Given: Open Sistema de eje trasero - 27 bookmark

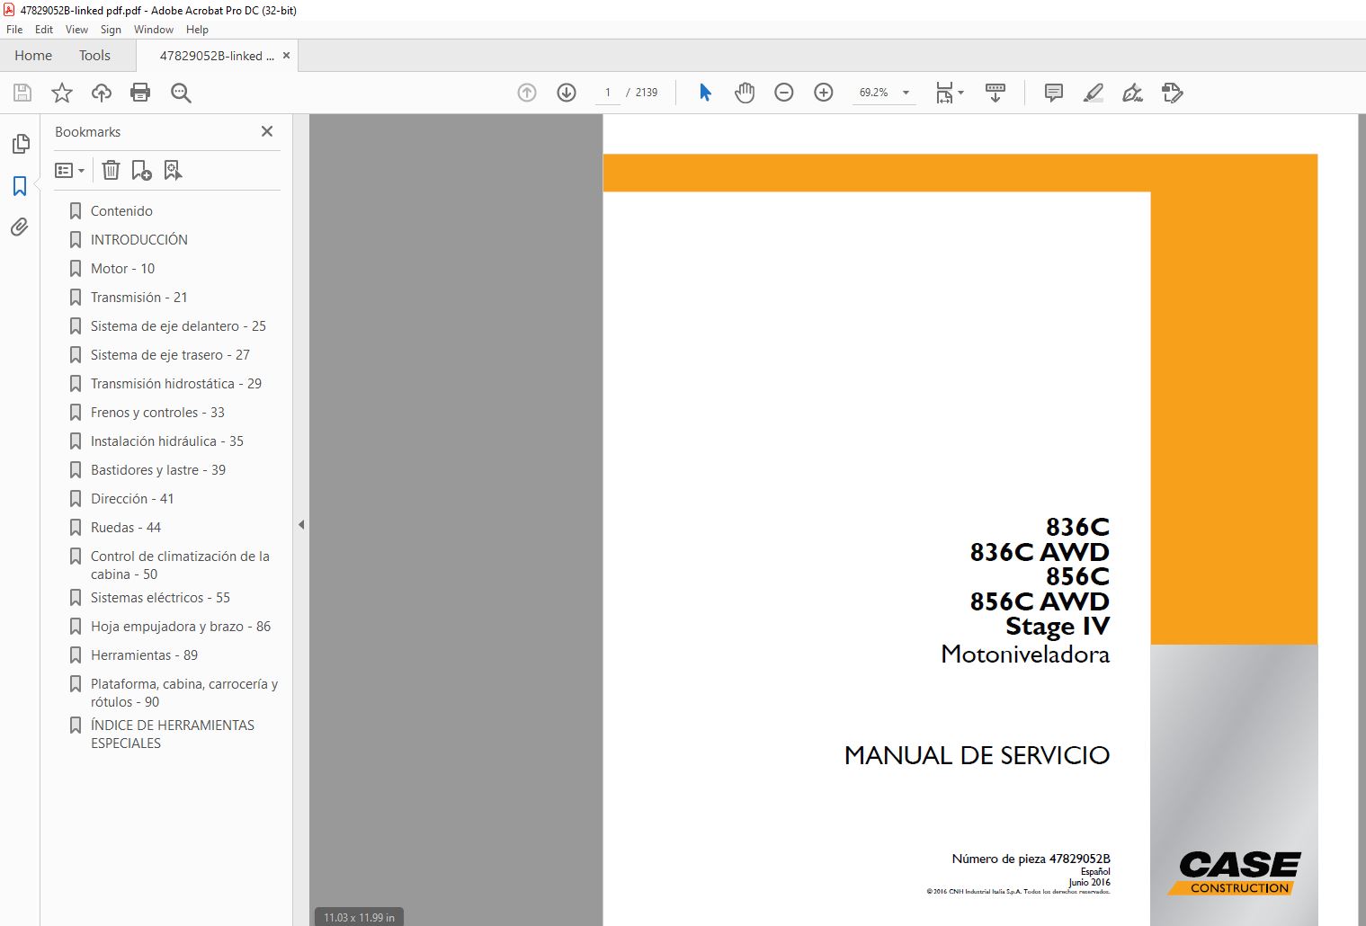Looking at the screenshot, I should coord(170,355).
